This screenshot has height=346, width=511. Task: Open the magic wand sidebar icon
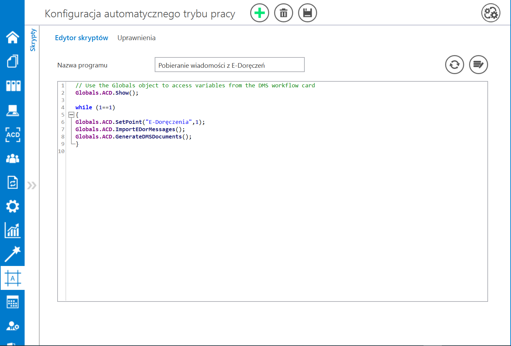[13, 254]
